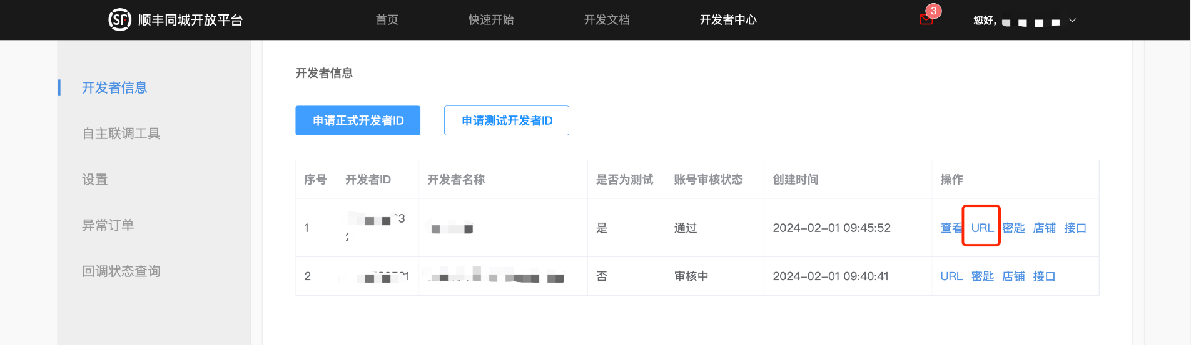The image size is (1191, 345).
Task: Open 接口 link in the second row
Action: coord(1044,276)
